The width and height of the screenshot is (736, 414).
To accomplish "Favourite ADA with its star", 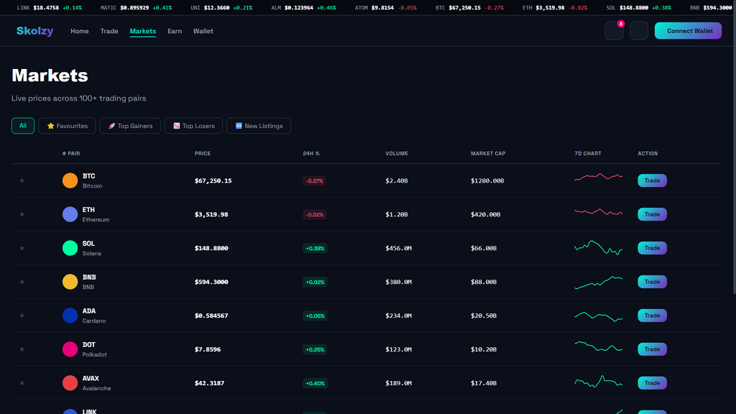I will coord(22,316).
